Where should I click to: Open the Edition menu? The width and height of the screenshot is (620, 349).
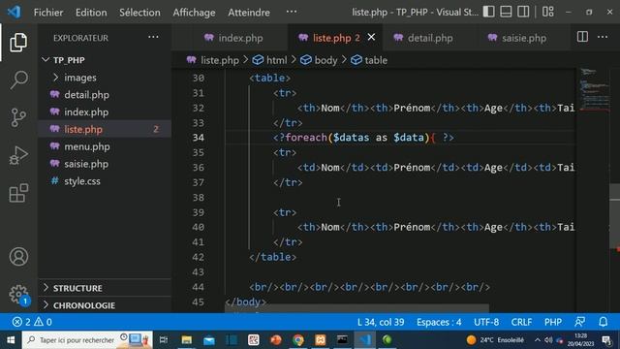[x=91, y=13]
